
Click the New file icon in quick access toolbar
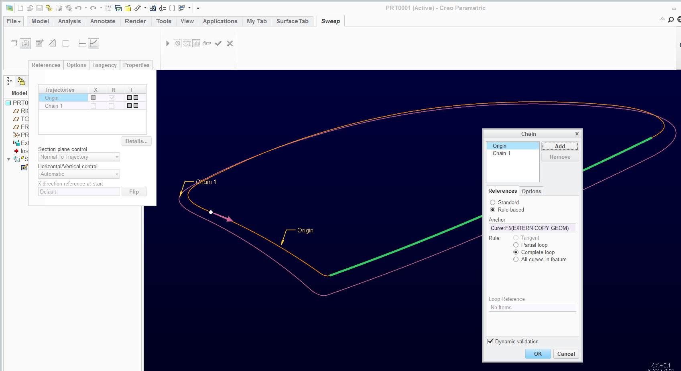click(20, 8)
